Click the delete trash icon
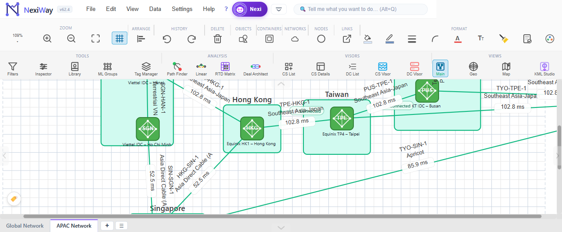This screenshot has height=232, width=562. click(217, 39)
